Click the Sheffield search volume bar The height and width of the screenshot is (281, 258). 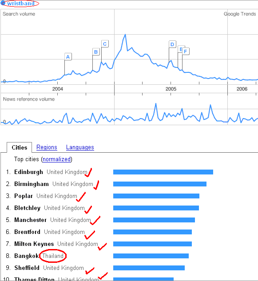coord(149,268)
